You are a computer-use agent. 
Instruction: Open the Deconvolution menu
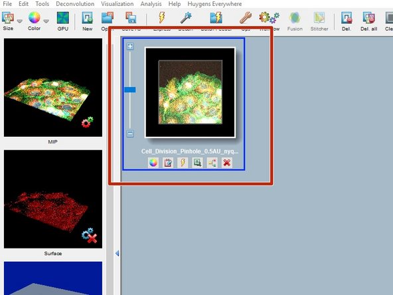pos(75,4)
